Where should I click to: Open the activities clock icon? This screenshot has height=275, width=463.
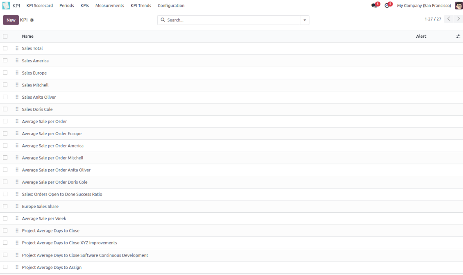tap(387, 6)
